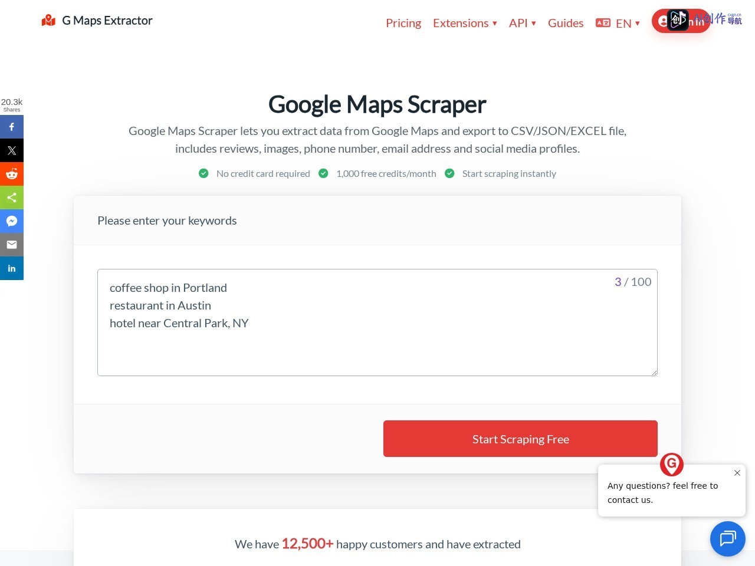Click into the keywords text area
755x566 pixels.
[377, 323]
